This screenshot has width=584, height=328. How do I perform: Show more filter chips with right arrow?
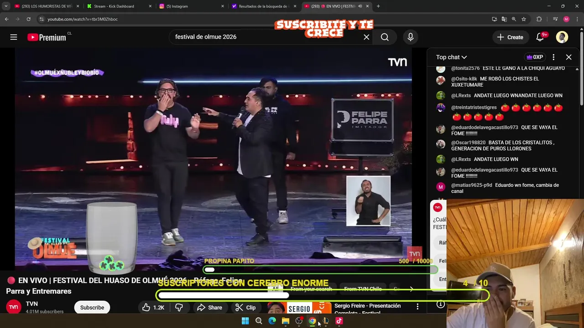tap(411, 289)
